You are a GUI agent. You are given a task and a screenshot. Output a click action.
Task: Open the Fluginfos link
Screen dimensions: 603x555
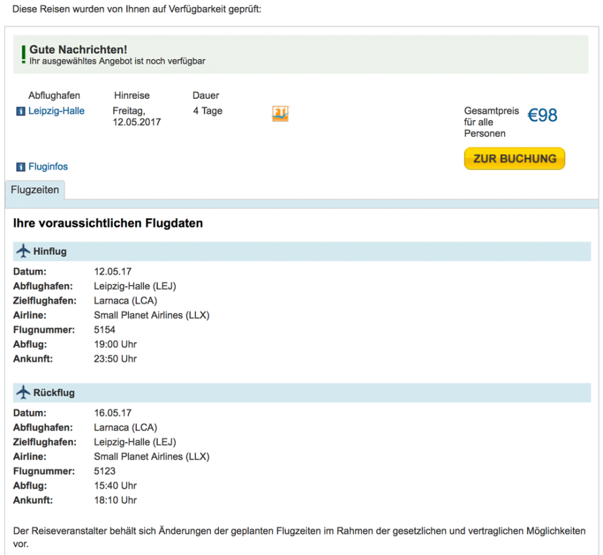click(48, 167)
